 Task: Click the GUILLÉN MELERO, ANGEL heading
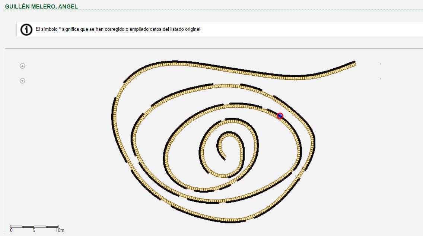[41, 7]
